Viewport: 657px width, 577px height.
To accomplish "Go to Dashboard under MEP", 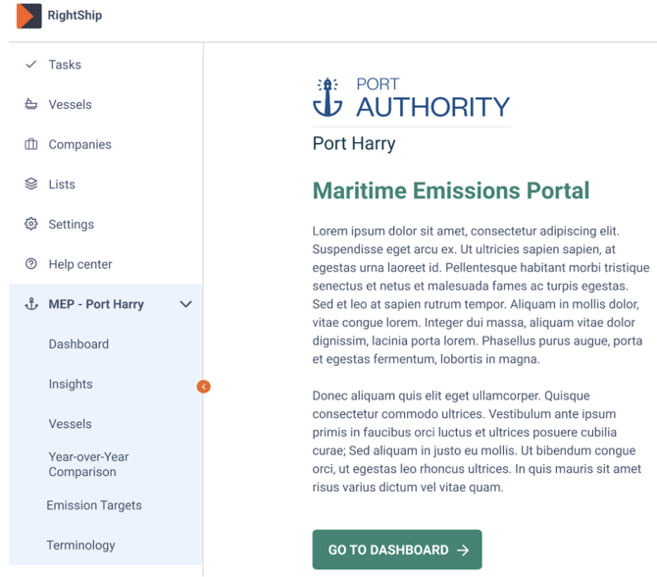I will (78, 343).
